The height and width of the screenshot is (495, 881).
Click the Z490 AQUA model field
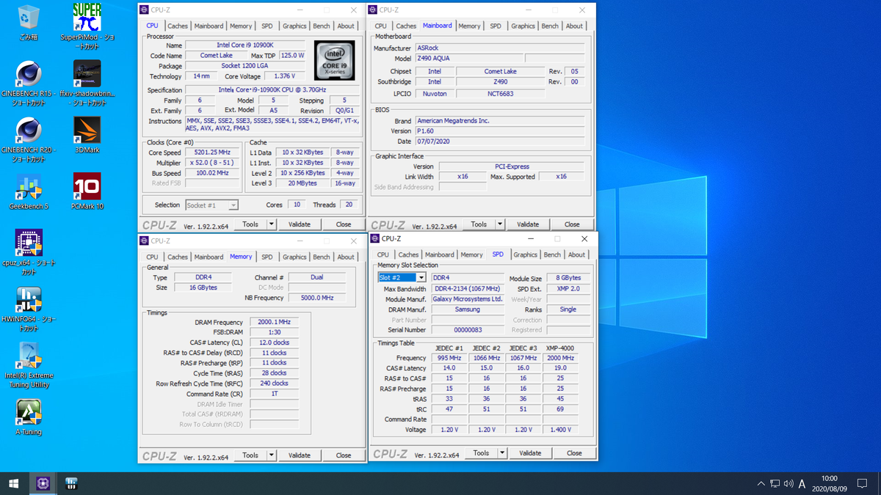pos(468,59)
